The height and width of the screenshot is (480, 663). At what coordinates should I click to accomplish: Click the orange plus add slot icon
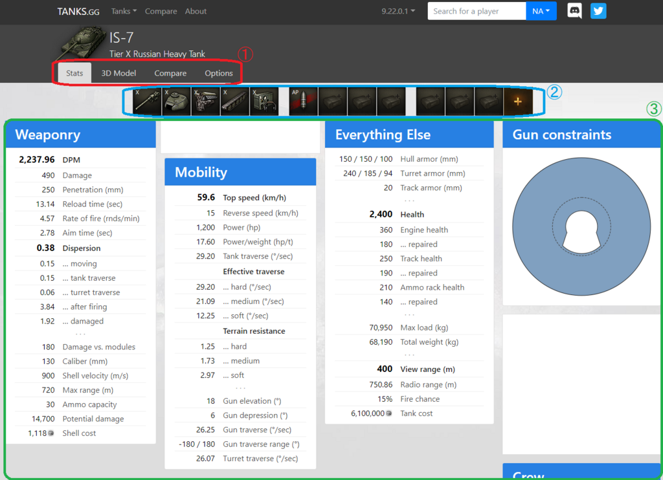tap(518, 102)
